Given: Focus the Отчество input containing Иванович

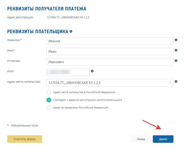Looking at the screenshot, I should [x=110, y=62].
